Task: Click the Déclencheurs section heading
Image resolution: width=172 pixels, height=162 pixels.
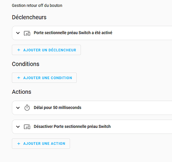Action: click(x=29, y=17)
